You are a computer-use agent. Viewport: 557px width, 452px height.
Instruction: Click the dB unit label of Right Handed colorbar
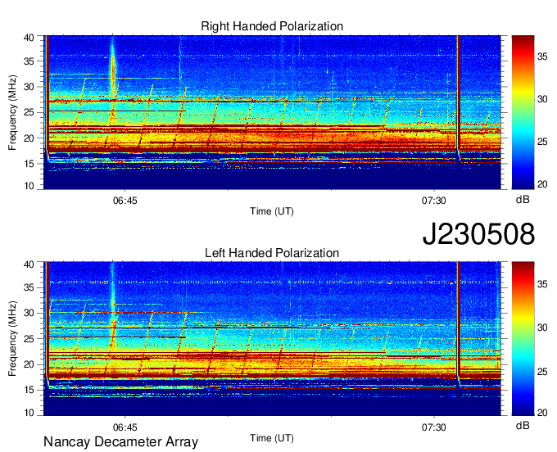point(523,200)
